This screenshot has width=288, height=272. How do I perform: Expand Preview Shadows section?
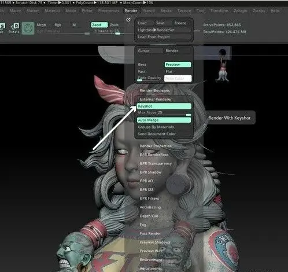[x=155, y=242]
